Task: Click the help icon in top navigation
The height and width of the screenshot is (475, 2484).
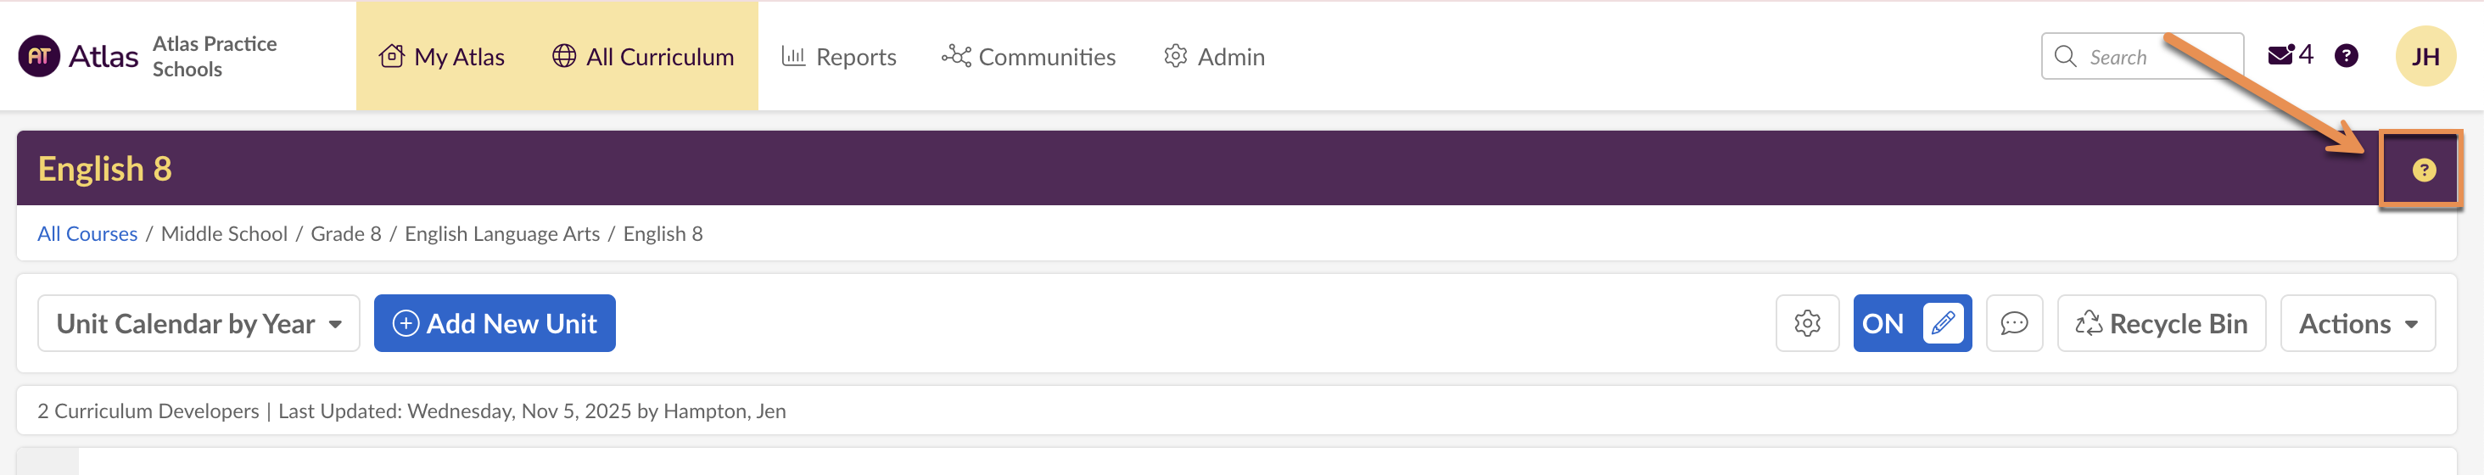Action: (x=2346, y=56)
